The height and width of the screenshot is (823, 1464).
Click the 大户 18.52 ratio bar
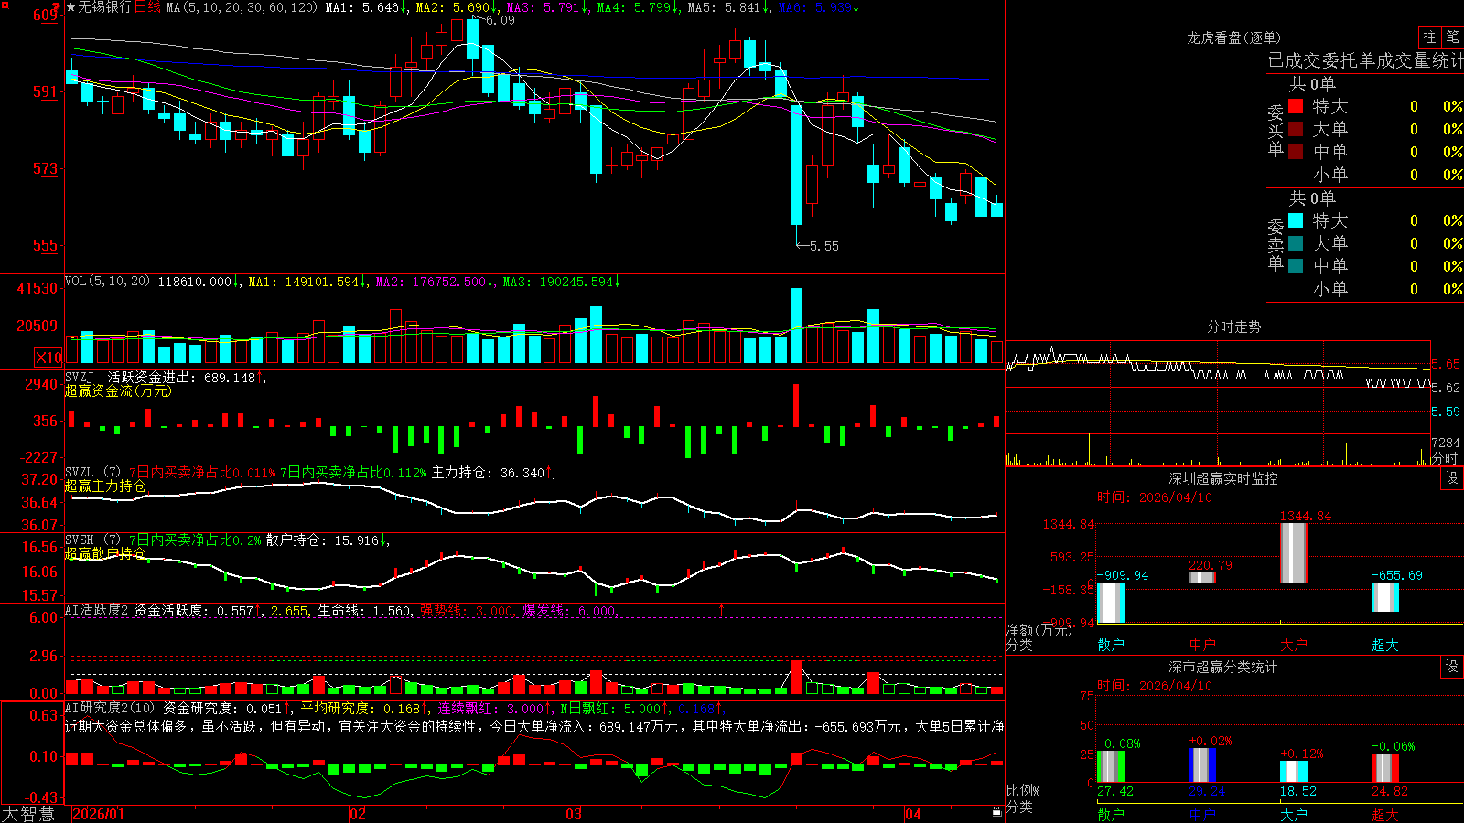1293,772
